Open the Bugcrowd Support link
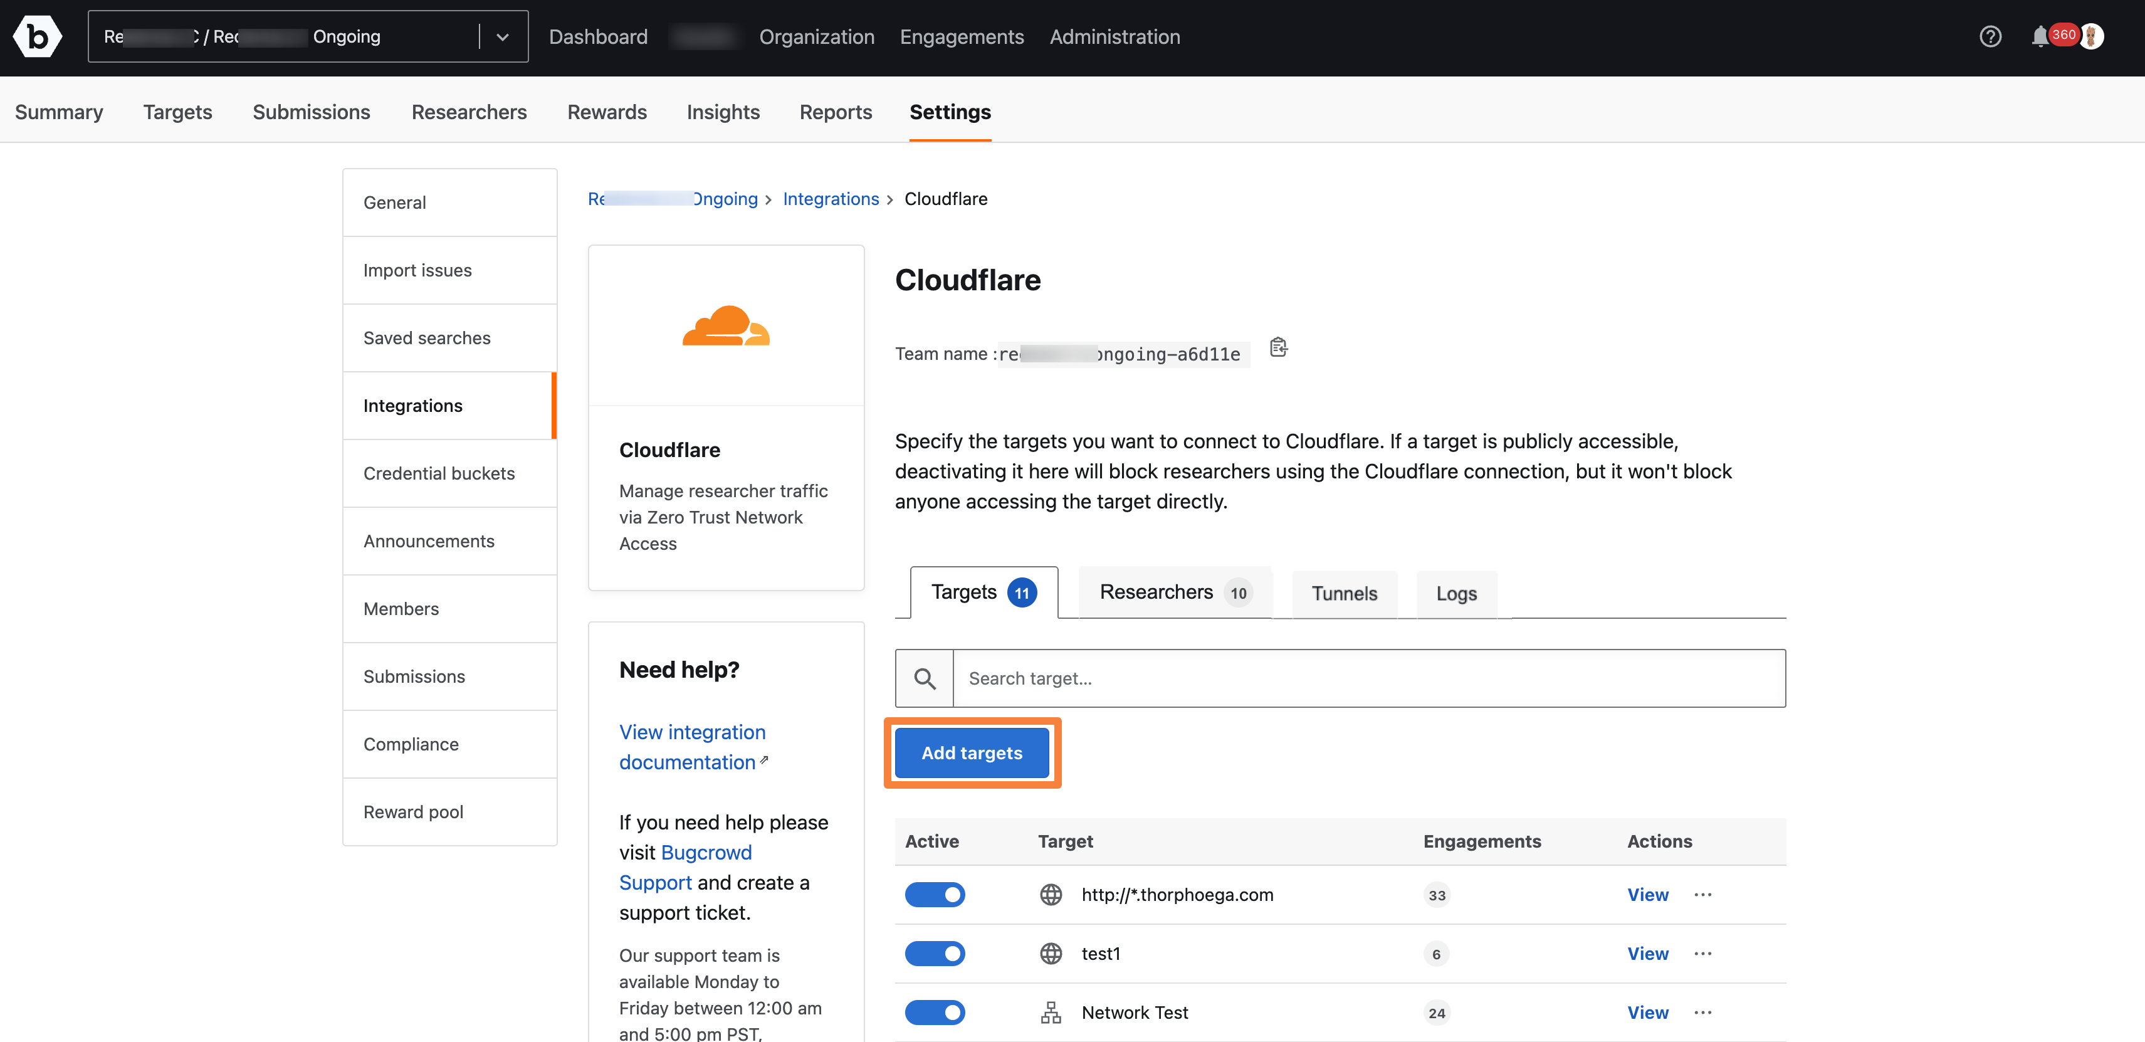This screenshot has height=1042, width=2145. coord(685,868)
